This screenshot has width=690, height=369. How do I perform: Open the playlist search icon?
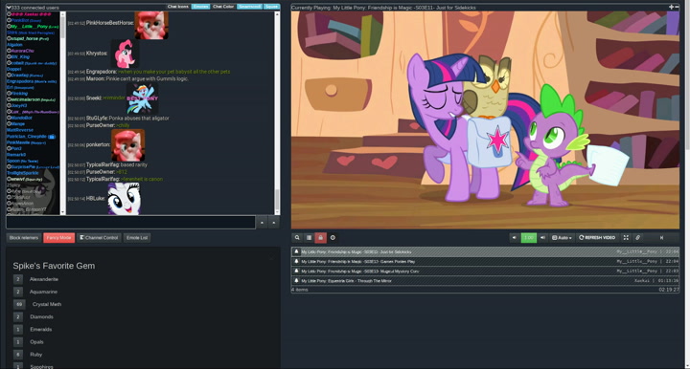297,237
